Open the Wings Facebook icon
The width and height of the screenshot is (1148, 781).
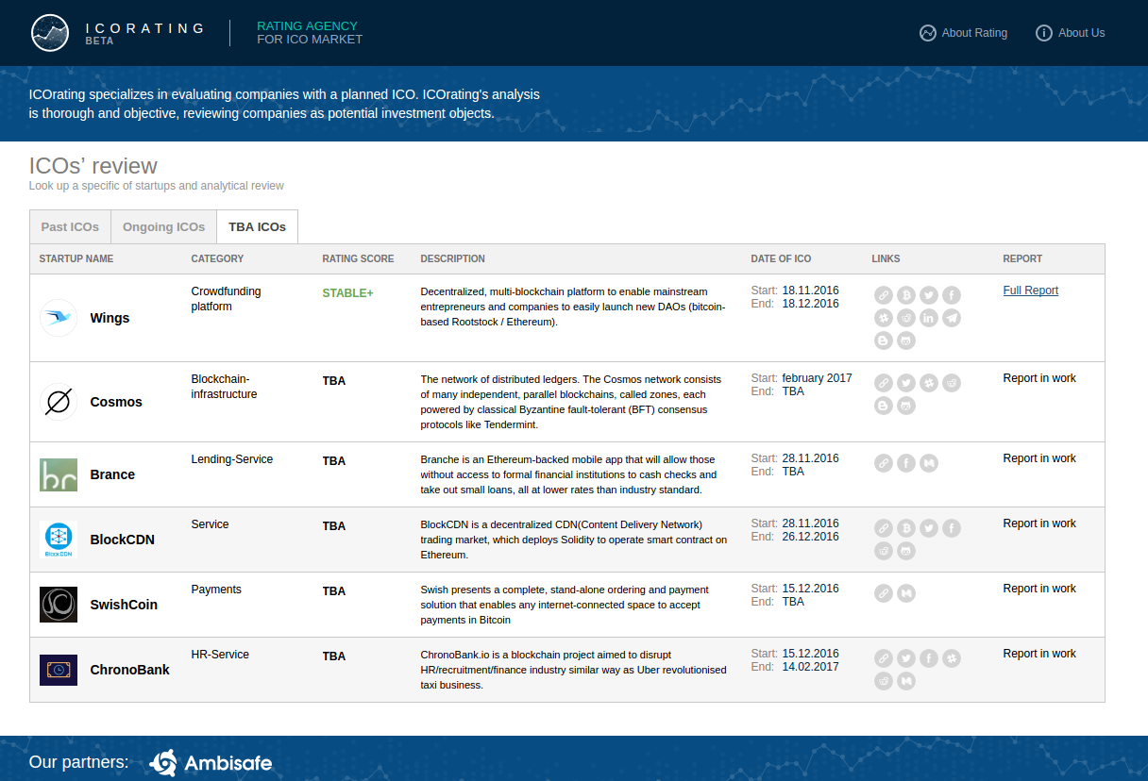[952, 295]
